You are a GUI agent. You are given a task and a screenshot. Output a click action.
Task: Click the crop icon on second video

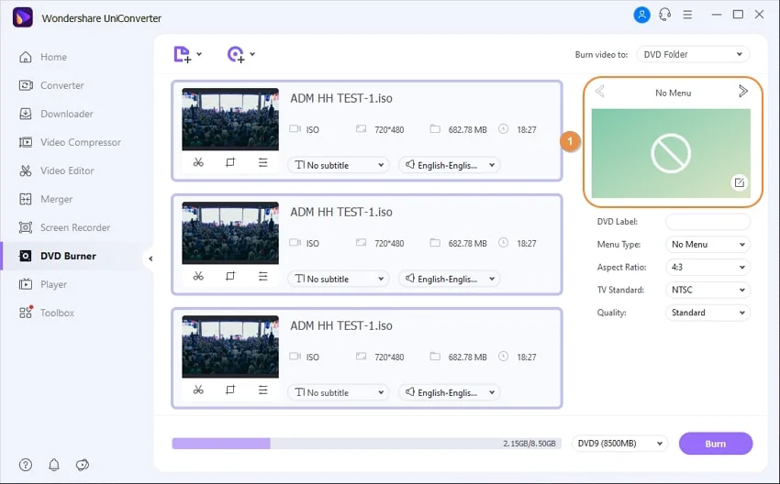230,276
